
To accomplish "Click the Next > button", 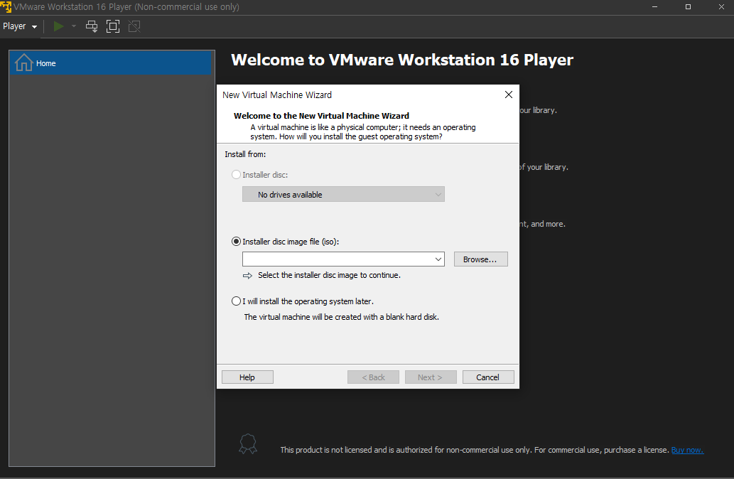I will tap(430, 377).
